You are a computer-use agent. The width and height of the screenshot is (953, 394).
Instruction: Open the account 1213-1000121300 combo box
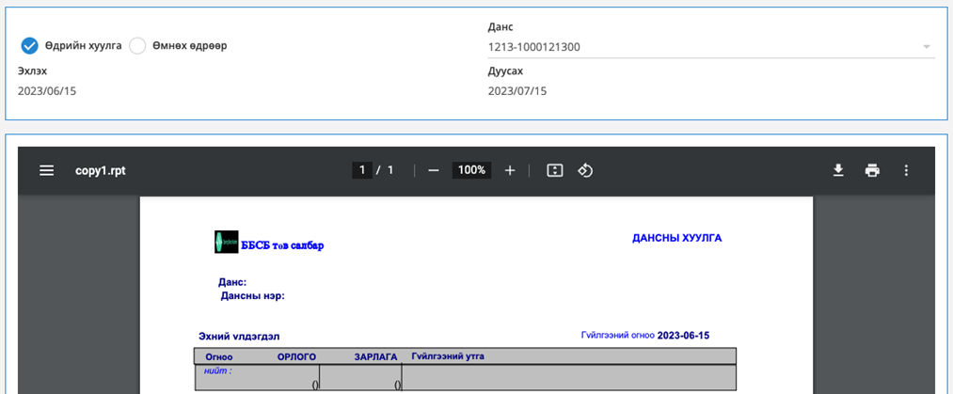pyautogui.click(x=710, y=47)
